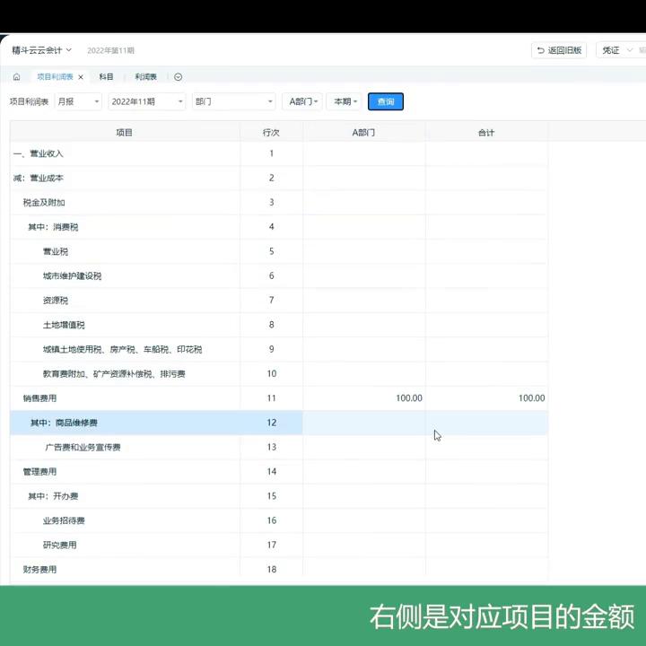Open the 部门 dimension dropdown
Viewport: 646px width, 646px height.
[233, 101]
